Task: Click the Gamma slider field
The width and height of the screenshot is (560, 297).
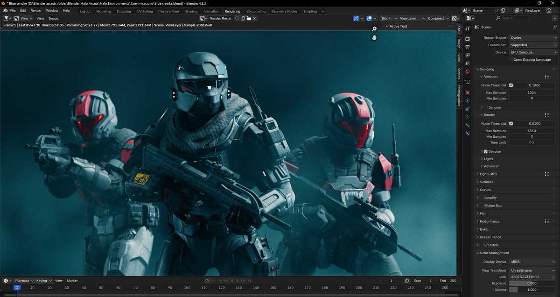Action: pos(532,290)
